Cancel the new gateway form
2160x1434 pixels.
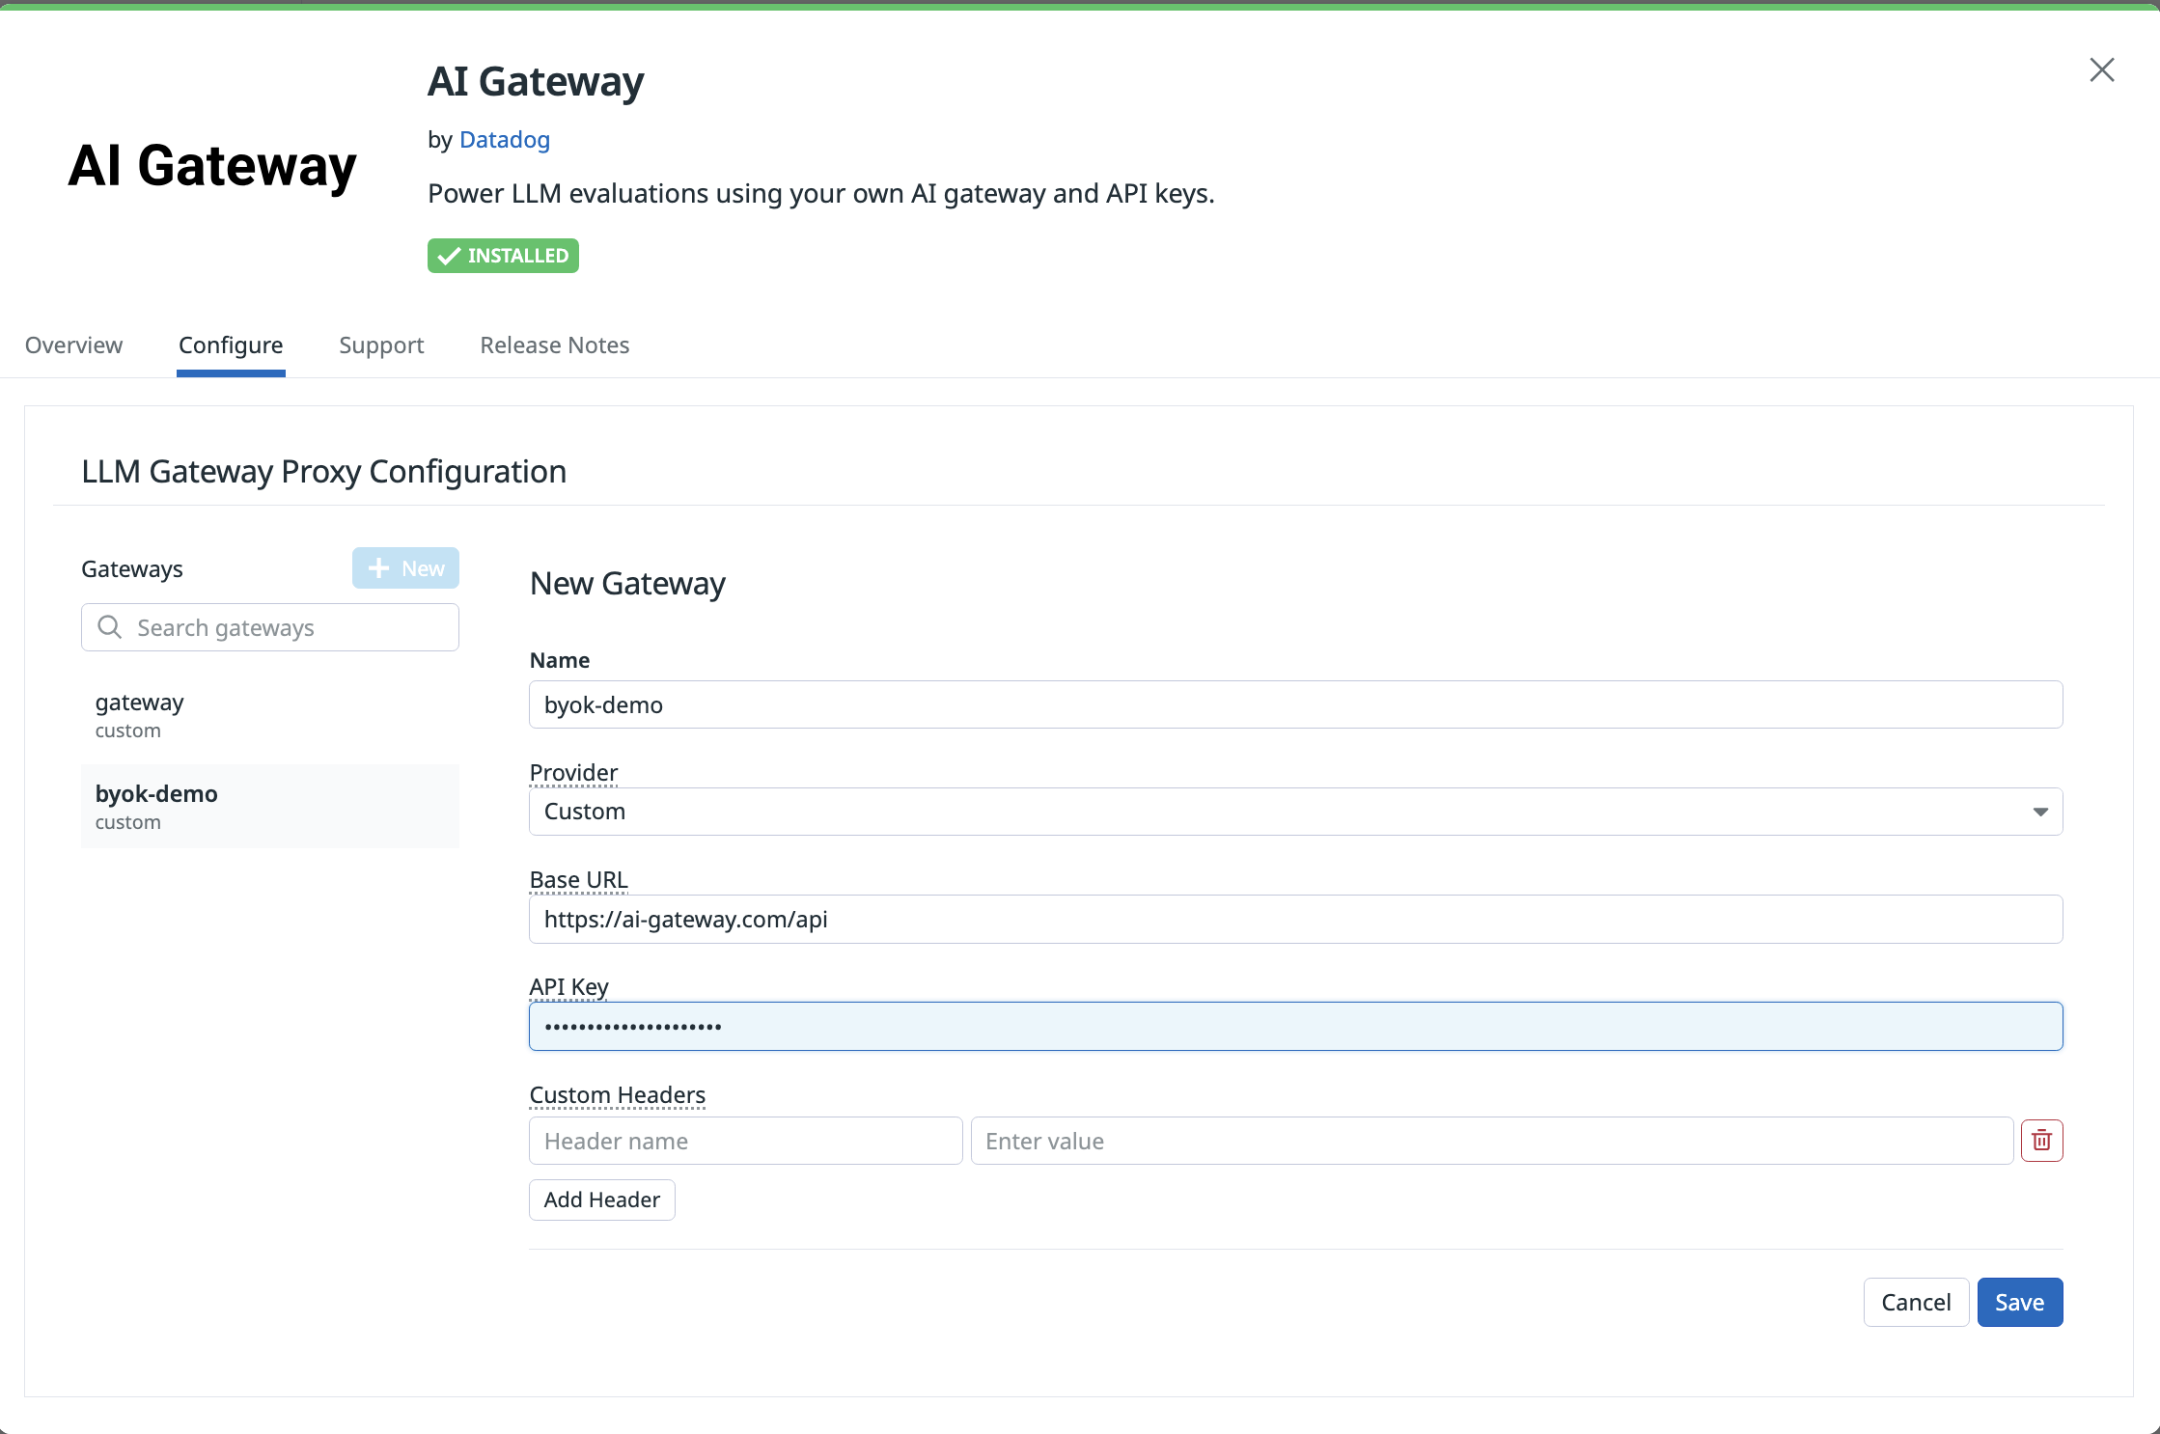[x=1915, y=1302]
